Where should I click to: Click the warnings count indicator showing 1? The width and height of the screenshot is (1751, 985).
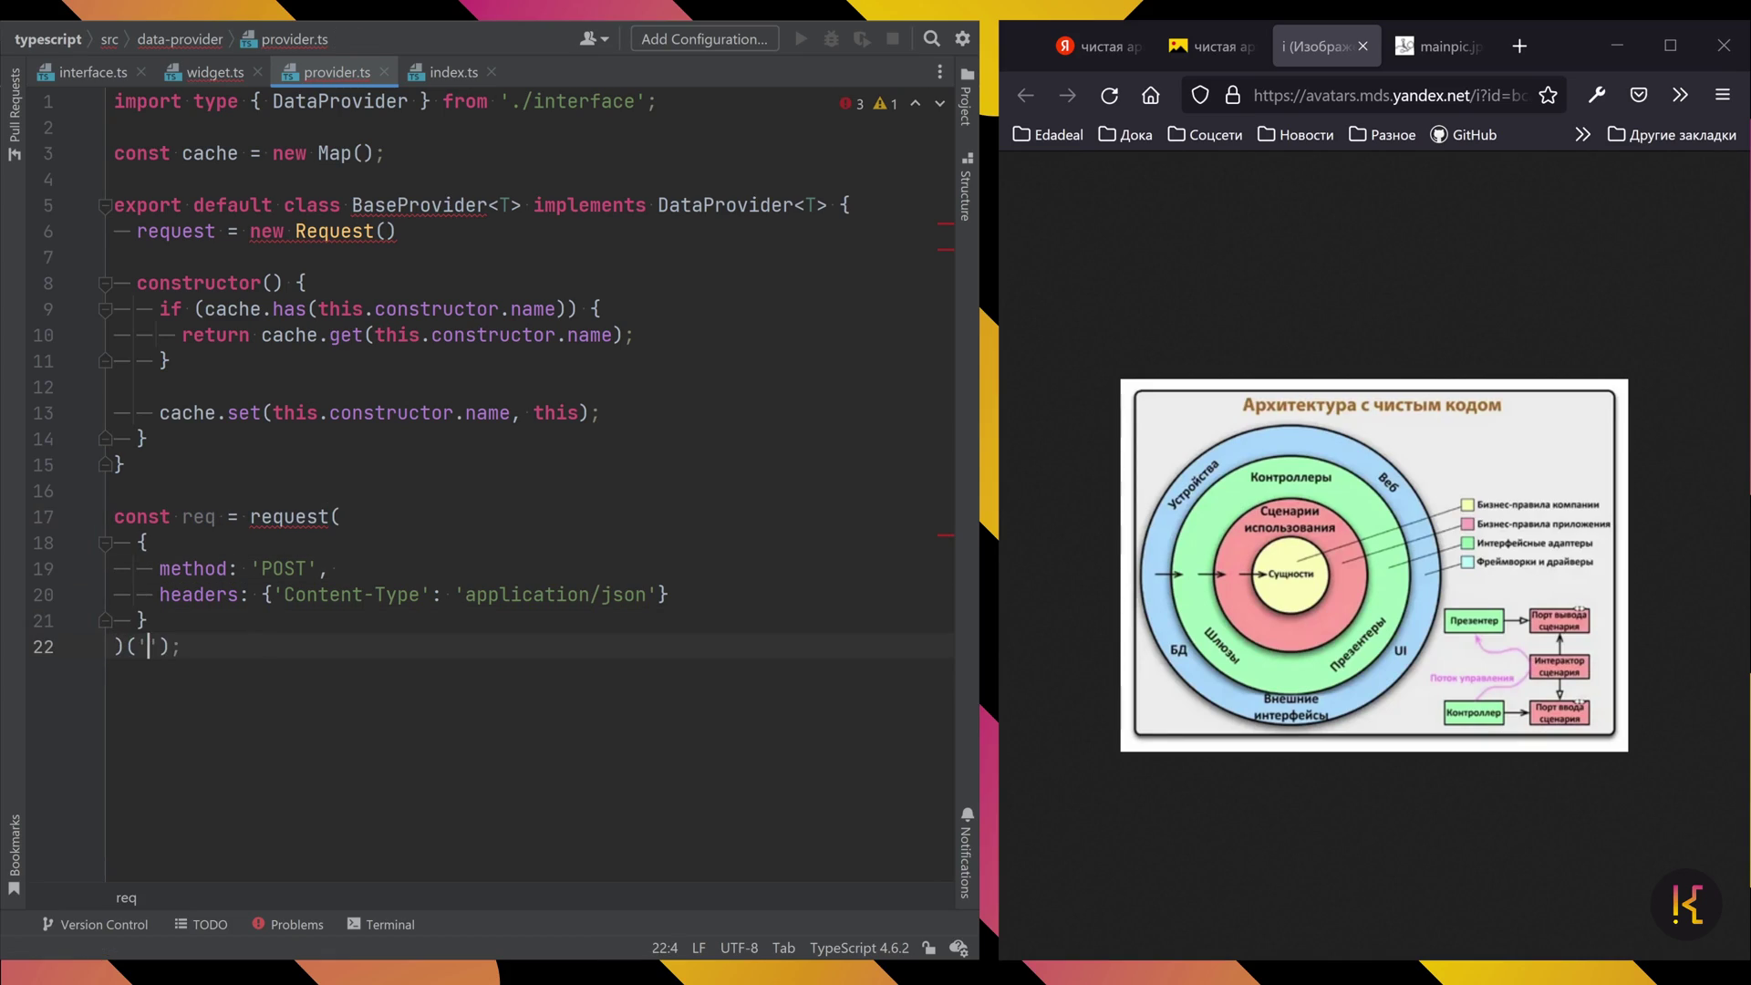click(x=886, y=104)
